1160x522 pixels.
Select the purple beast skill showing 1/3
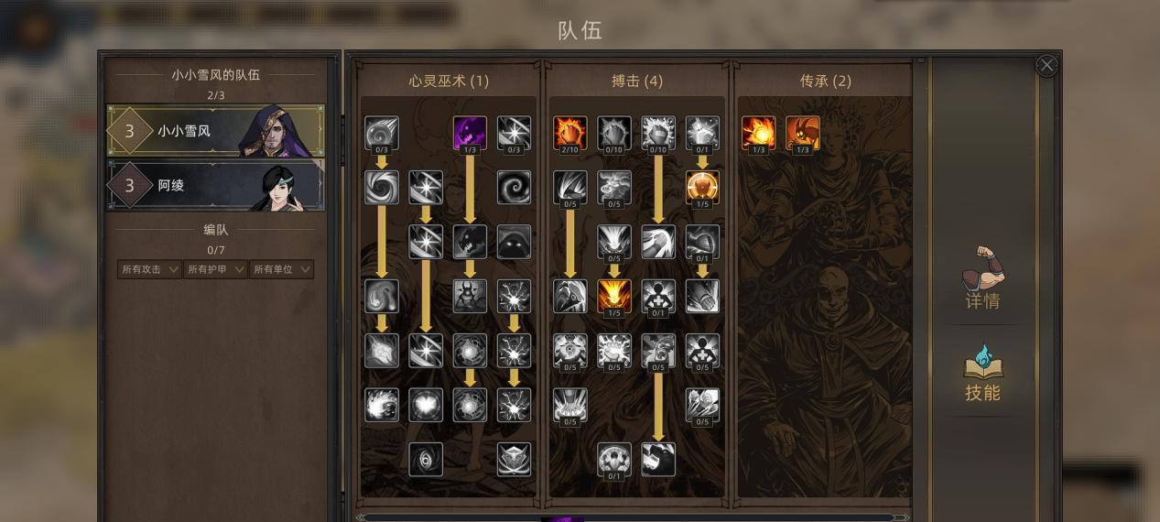point(470,133)
